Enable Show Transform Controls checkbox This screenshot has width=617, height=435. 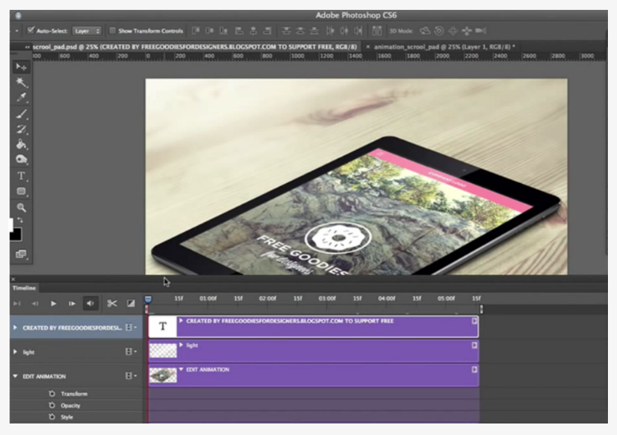(x=113, y=30)
